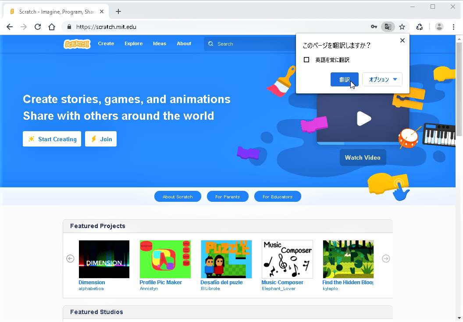Visit author alphabetica's profile
463x322 pixels.
(91, 289)
